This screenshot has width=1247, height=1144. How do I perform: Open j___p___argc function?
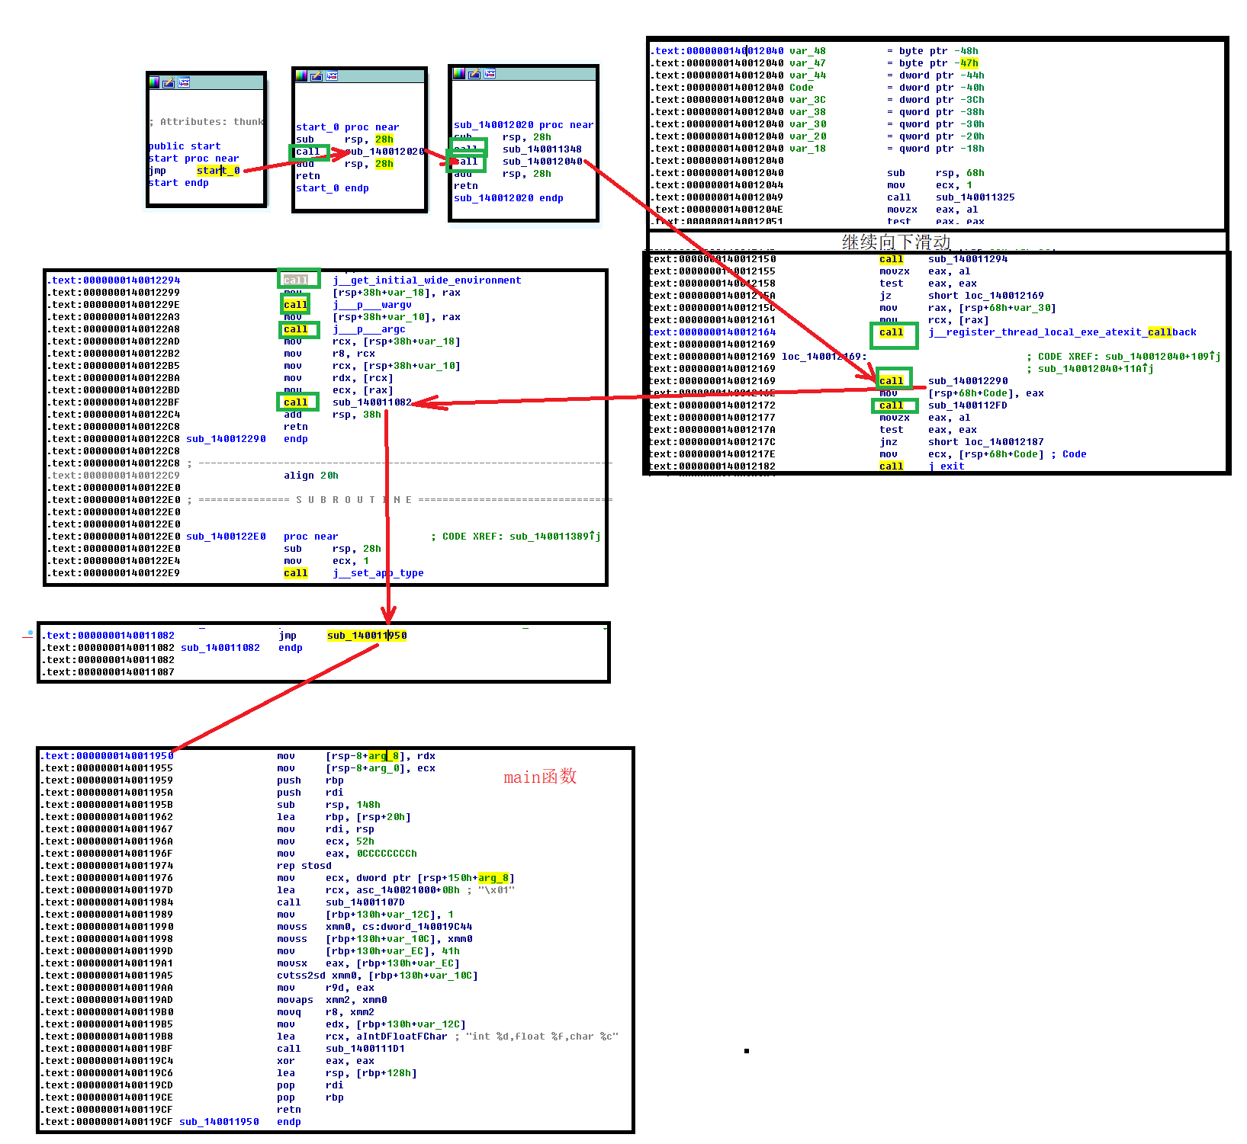pos(368,329)
